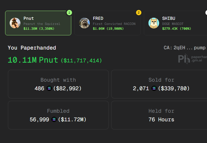This screenshot has width=207, height=143.
Task: Click the "($11,717,414)" dollar value
Action: 81,61
